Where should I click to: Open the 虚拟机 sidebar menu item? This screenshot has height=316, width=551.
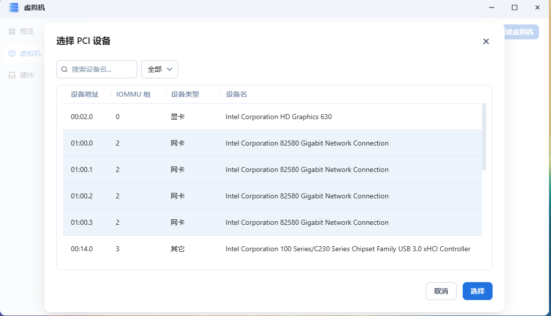pyautogui.click(x=24, y=53)
